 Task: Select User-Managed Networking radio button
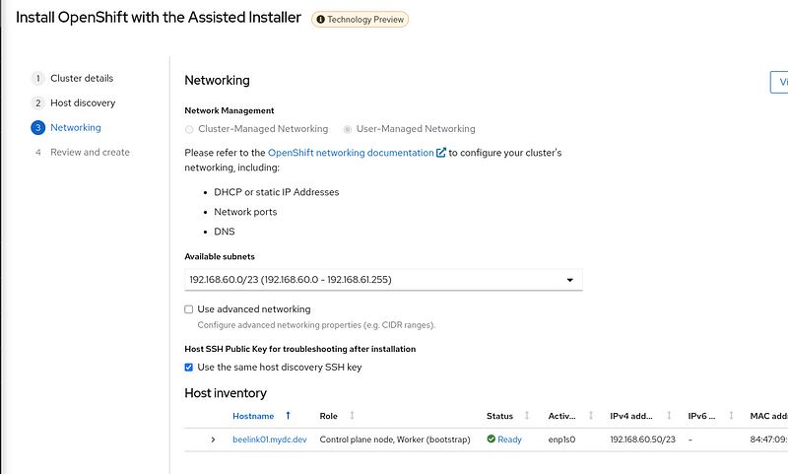coord(348,130)
